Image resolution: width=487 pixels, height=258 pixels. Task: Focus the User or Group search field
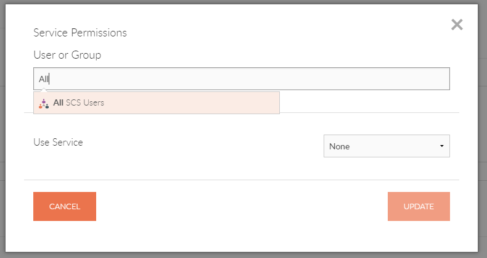click(242, 79)
